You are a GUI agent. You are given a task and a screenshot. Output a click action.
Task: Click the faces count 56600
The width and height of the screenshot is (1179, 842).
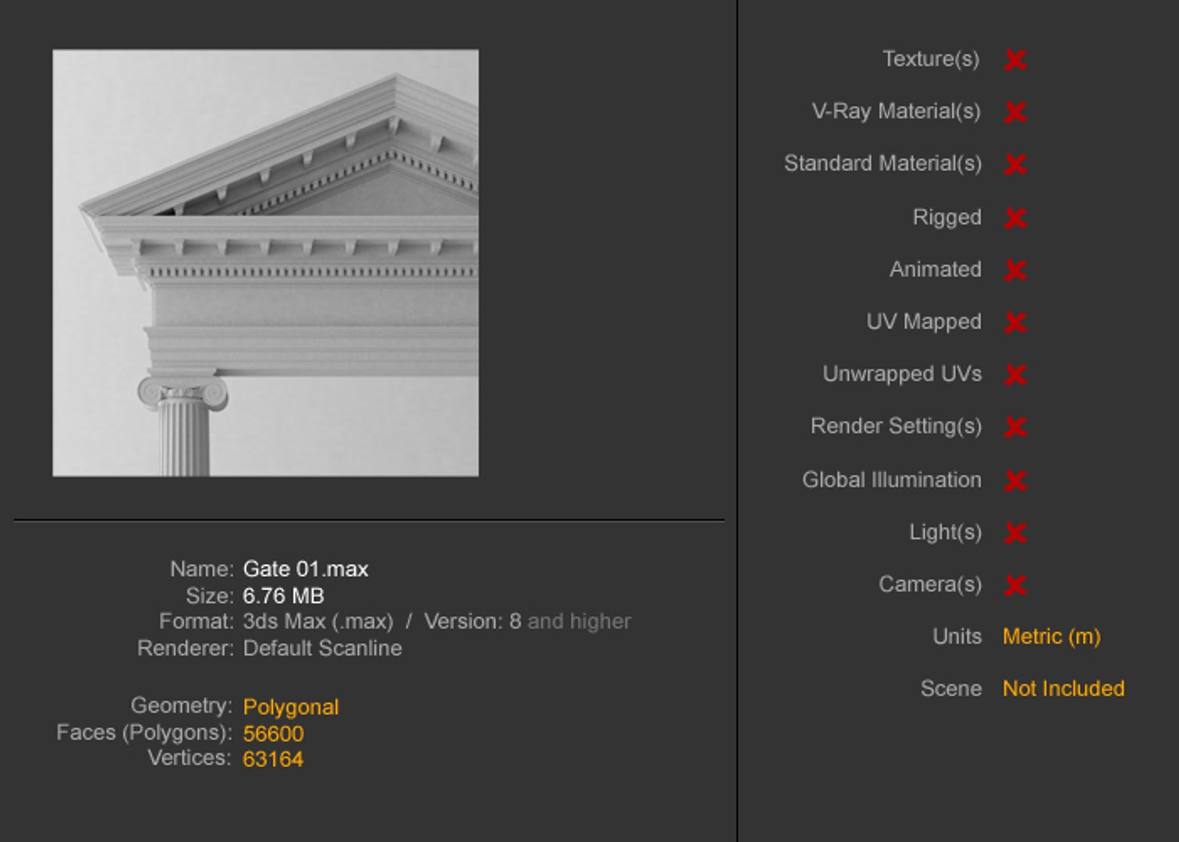click(x=273, y=734)
